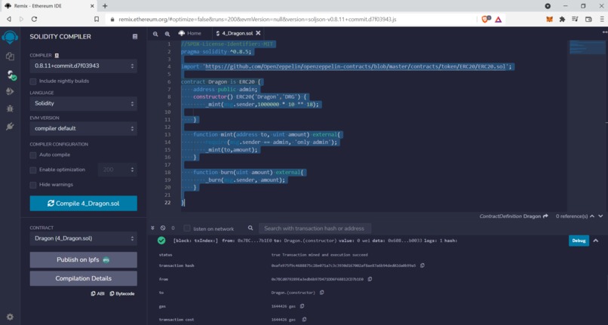Open the Solidity compiler sidebar icon
The image size is (608, 325).
11,75
